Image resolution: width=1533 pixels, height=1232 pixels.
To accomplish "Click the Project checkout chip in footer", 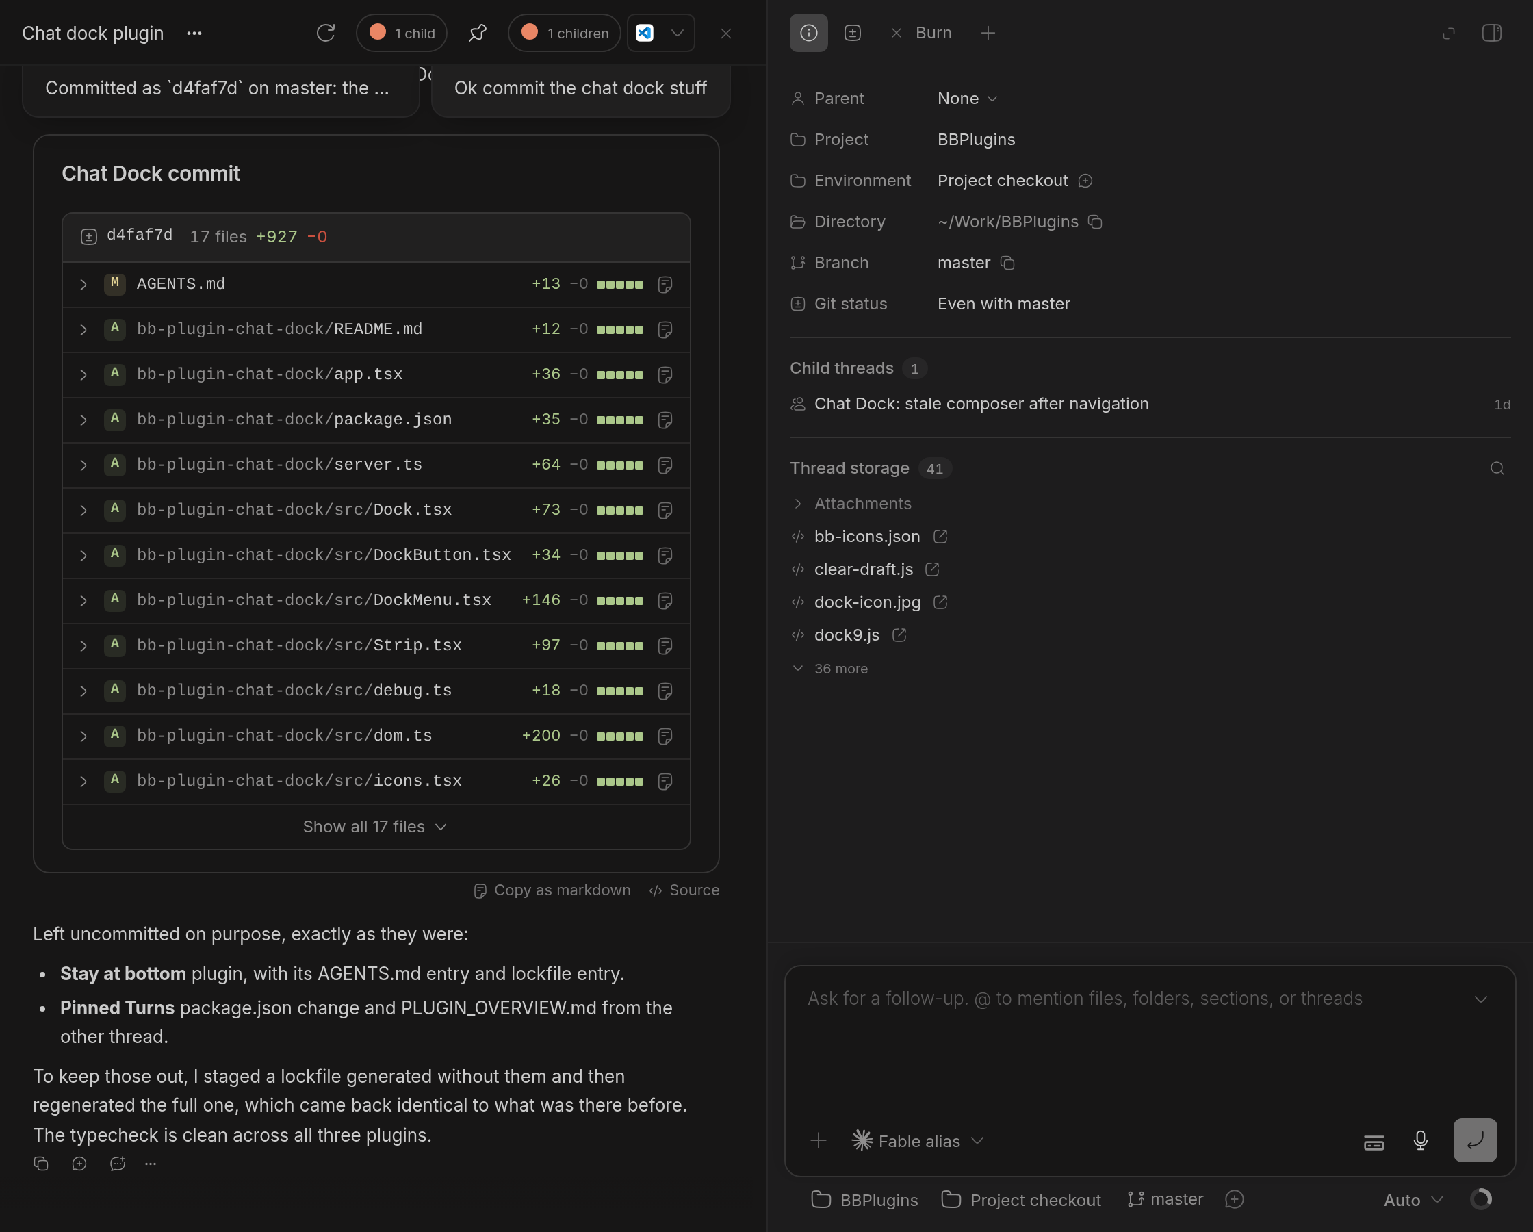I will [x=1021, y=1200].
